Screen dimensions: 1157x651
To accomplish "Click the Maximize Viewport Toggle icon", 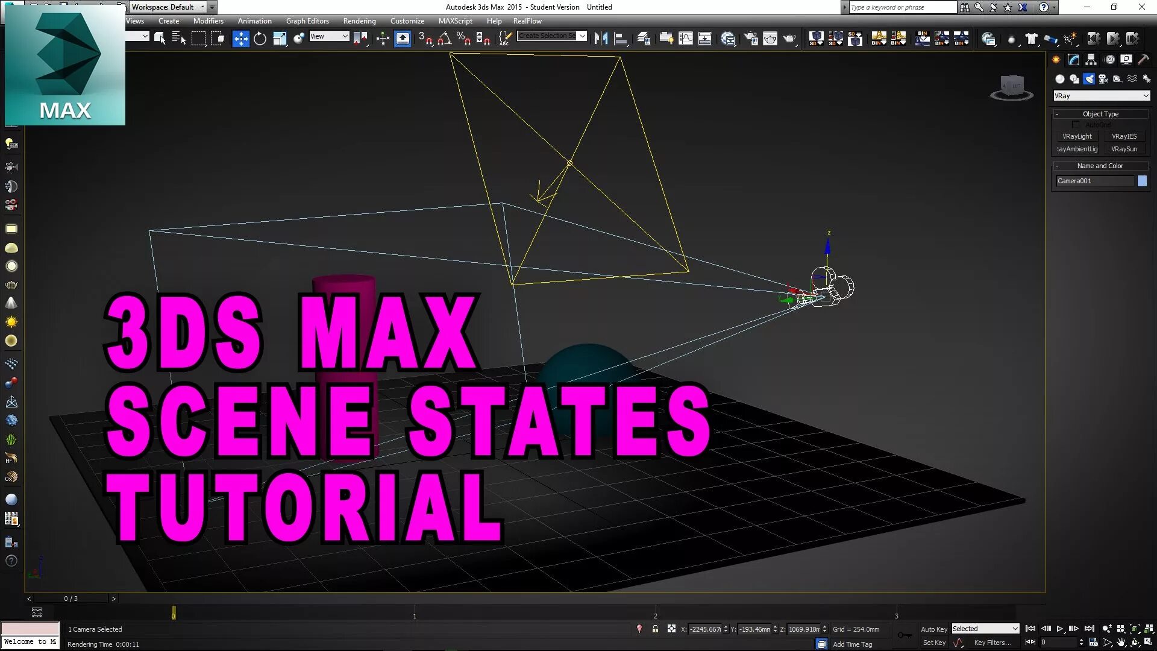I will [1148, 643].
